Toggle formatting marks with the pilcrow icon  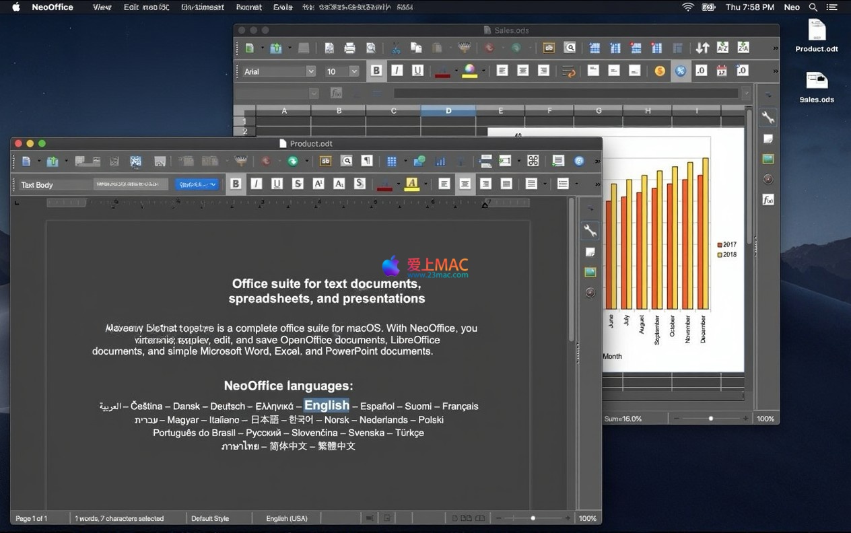[367, 161]
